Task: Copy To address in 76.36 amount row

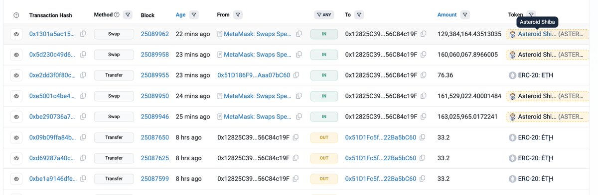Action: [423, 75]
